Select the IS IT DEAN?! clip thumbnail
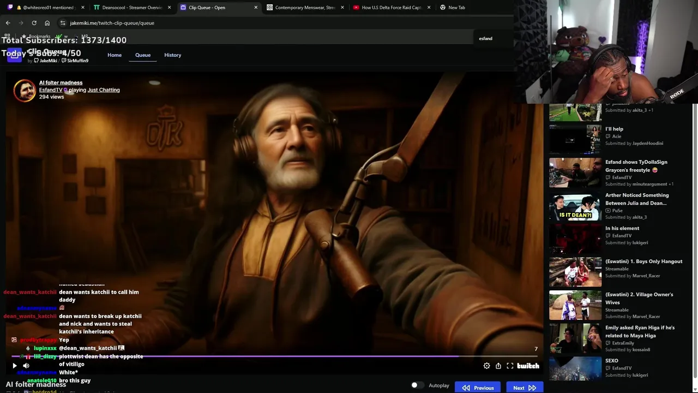The width and height of the screenshot is (698, 393). pyautogui.click(x=575, y=206)
